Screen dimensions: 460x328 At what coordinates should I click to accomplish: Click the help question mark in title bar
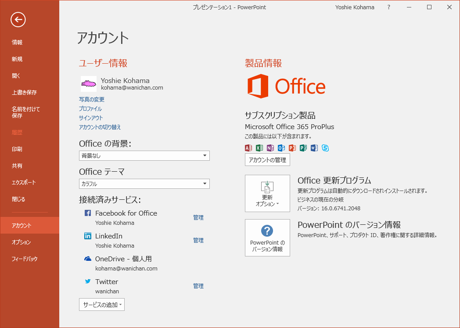click(389, 7)
